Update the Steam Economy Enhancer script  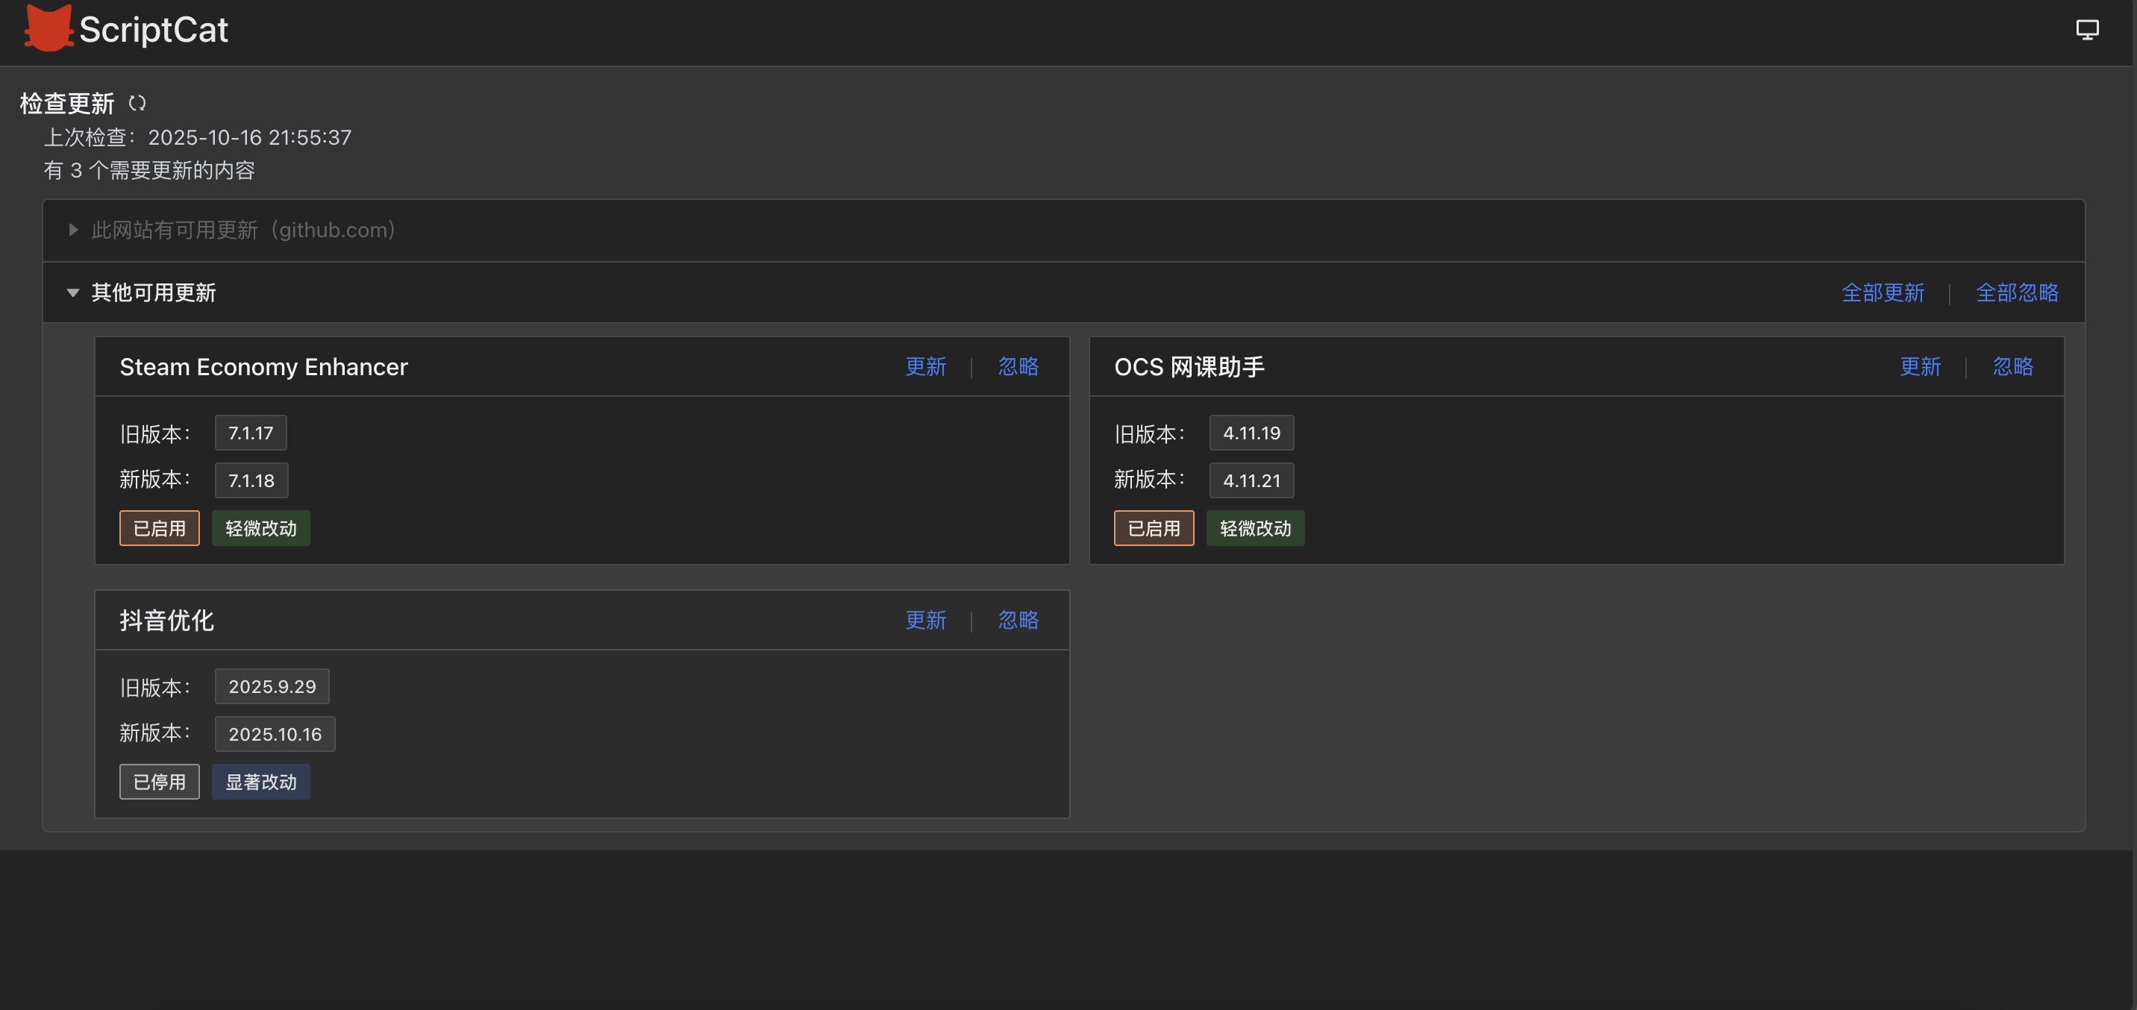(x=925, y=366)
